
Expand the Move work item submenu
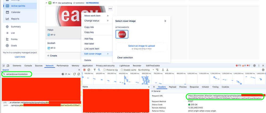(x=97, y=16)
